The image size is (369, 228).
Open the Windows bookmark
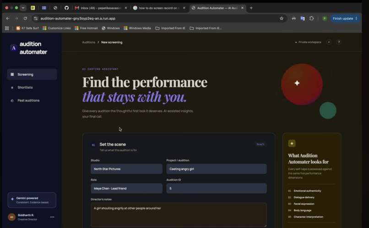click(111, 28)
